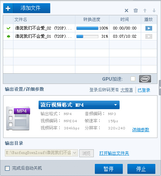161x176 pixels.
Task: Click the 已登录 link
Action: pos(144,90)
